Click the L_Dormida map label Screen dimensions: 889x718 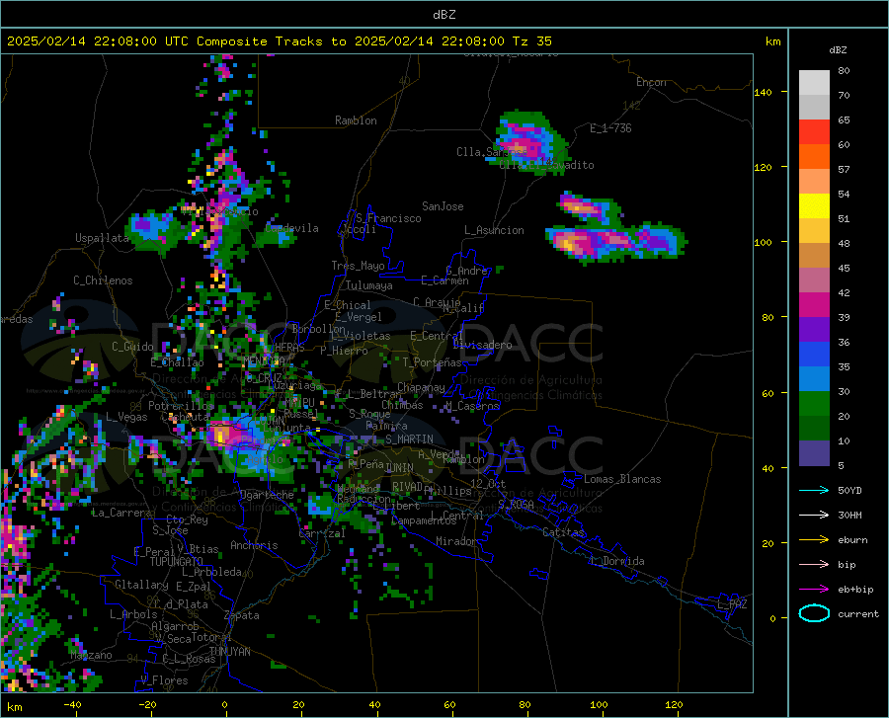(616, 561)
